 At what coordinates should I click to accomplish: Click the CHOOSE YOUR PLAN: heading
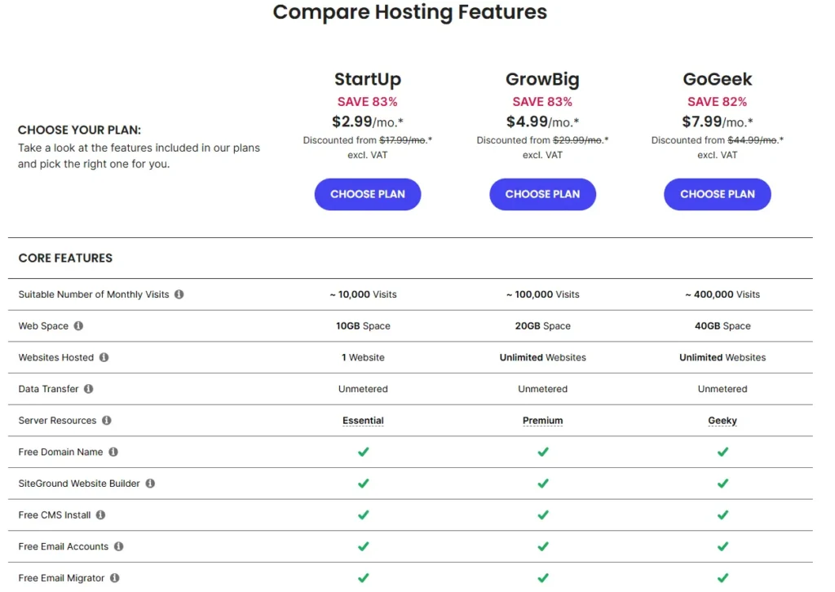[x=79, y=130]
